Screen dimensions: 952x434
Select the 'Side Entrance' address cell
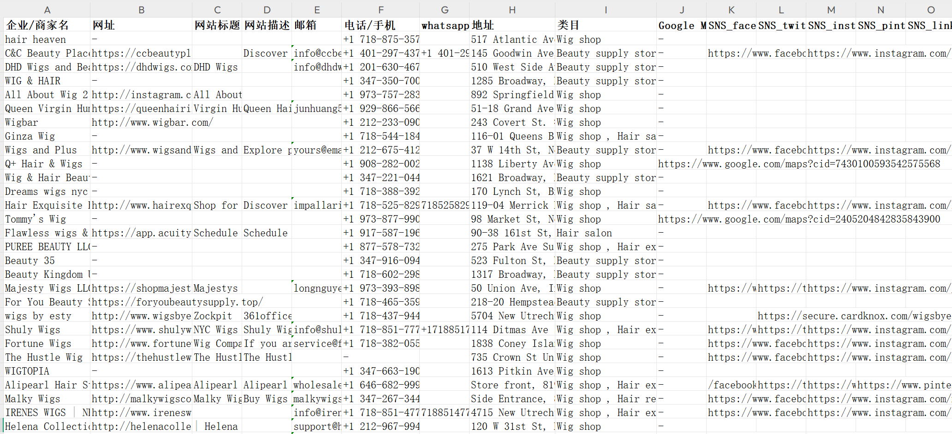tap(512, 399)
